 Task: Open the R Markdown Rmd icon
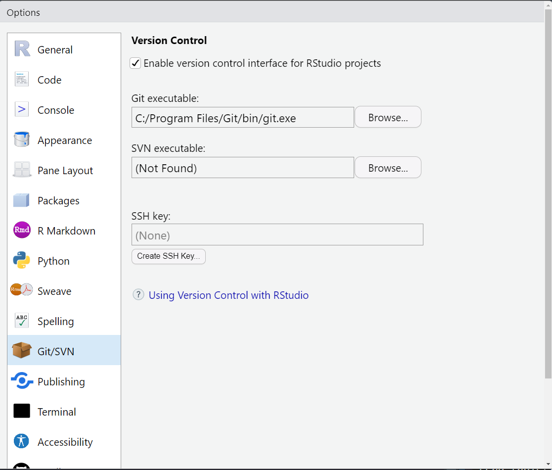(22, 231)
